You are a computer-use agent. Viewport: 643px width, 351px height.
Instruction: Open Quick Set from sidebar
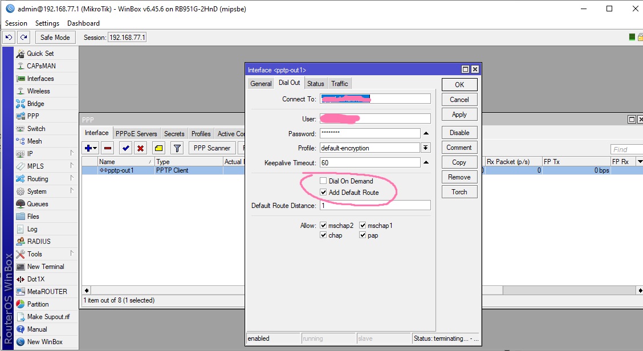[40, 54]
